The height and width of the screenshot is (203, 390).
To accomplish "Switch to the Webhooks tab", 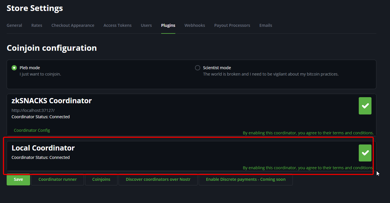I will [195, 25].
